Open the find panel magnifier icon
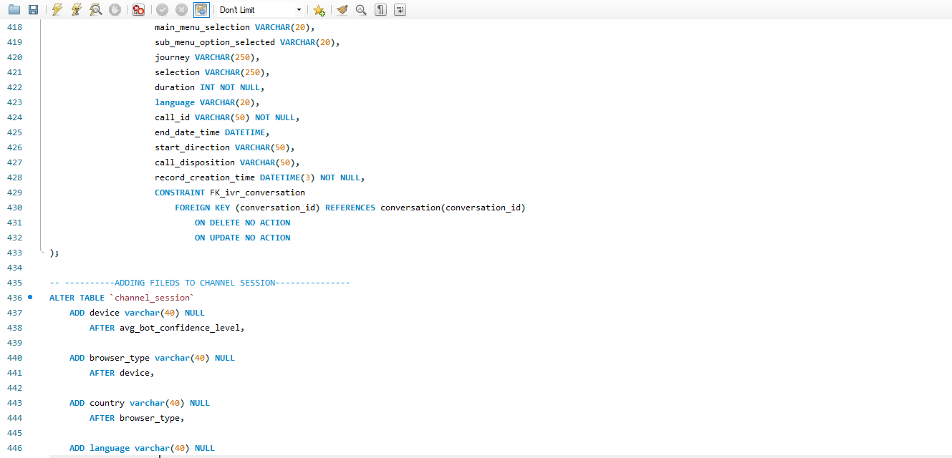Screen dimensions: 952x458 pyautogui.click(x=362, y=10)
